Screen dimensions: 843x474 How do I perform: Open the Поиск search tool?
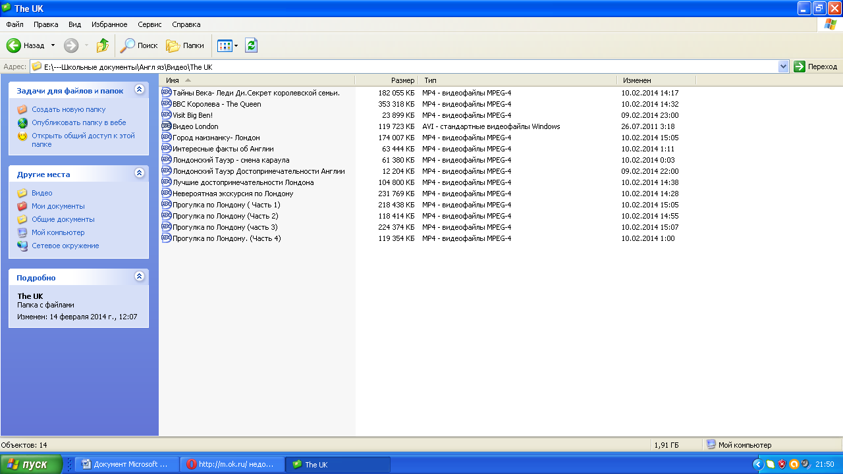point(138,45)
